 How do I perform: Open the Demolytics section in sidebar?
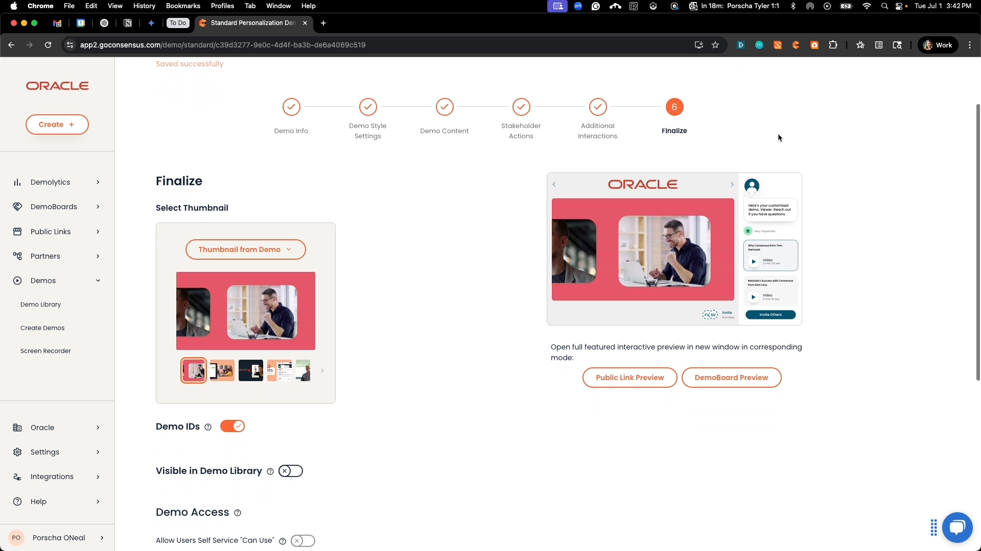(x=50, y=182)
